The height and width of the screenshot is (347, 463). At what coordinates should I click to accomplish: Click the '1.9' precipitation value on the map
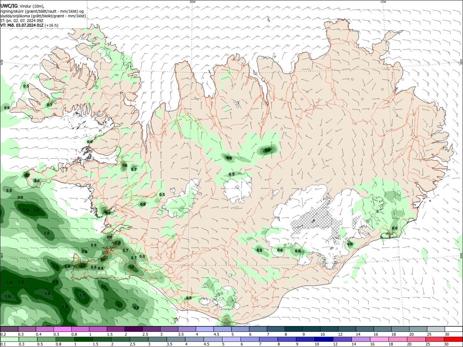click(8, 296)
